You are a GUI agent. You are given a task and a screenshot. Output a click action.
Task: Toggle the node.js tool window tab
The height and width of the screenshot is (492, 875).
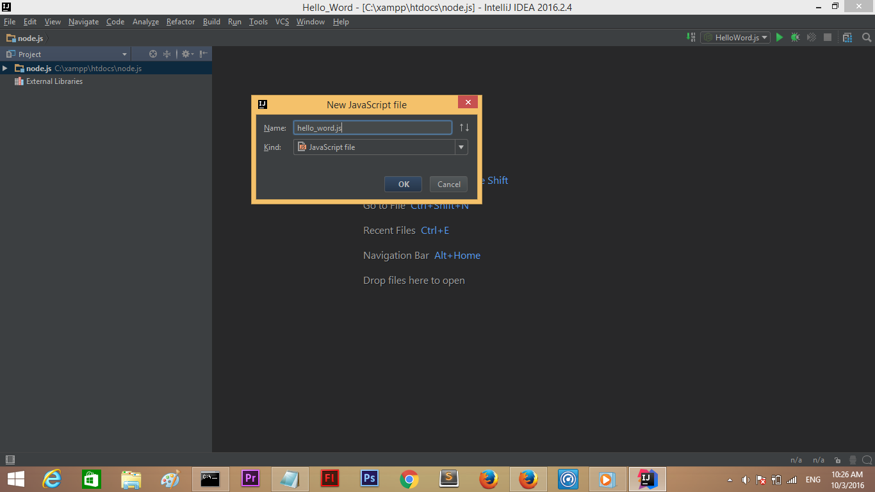[x=26, y=38]
